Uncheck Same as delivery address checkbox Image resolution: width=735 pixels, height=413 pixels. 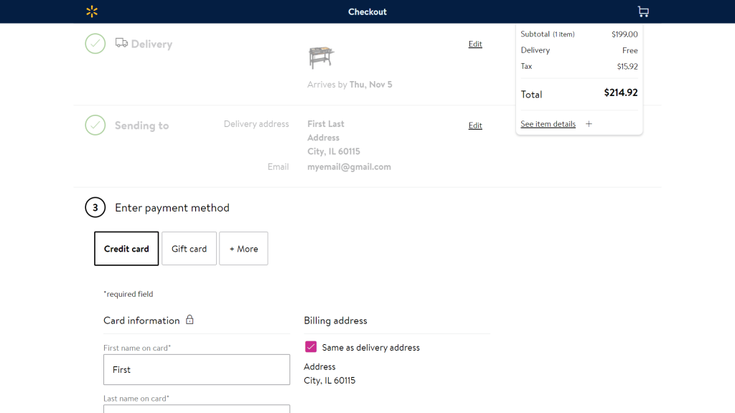tap(311, 347)
